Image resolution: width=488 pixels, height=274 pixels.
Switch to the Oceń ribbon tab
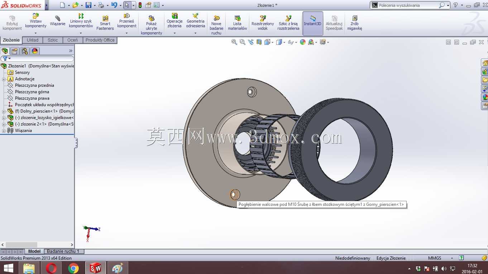coord(72,40)
